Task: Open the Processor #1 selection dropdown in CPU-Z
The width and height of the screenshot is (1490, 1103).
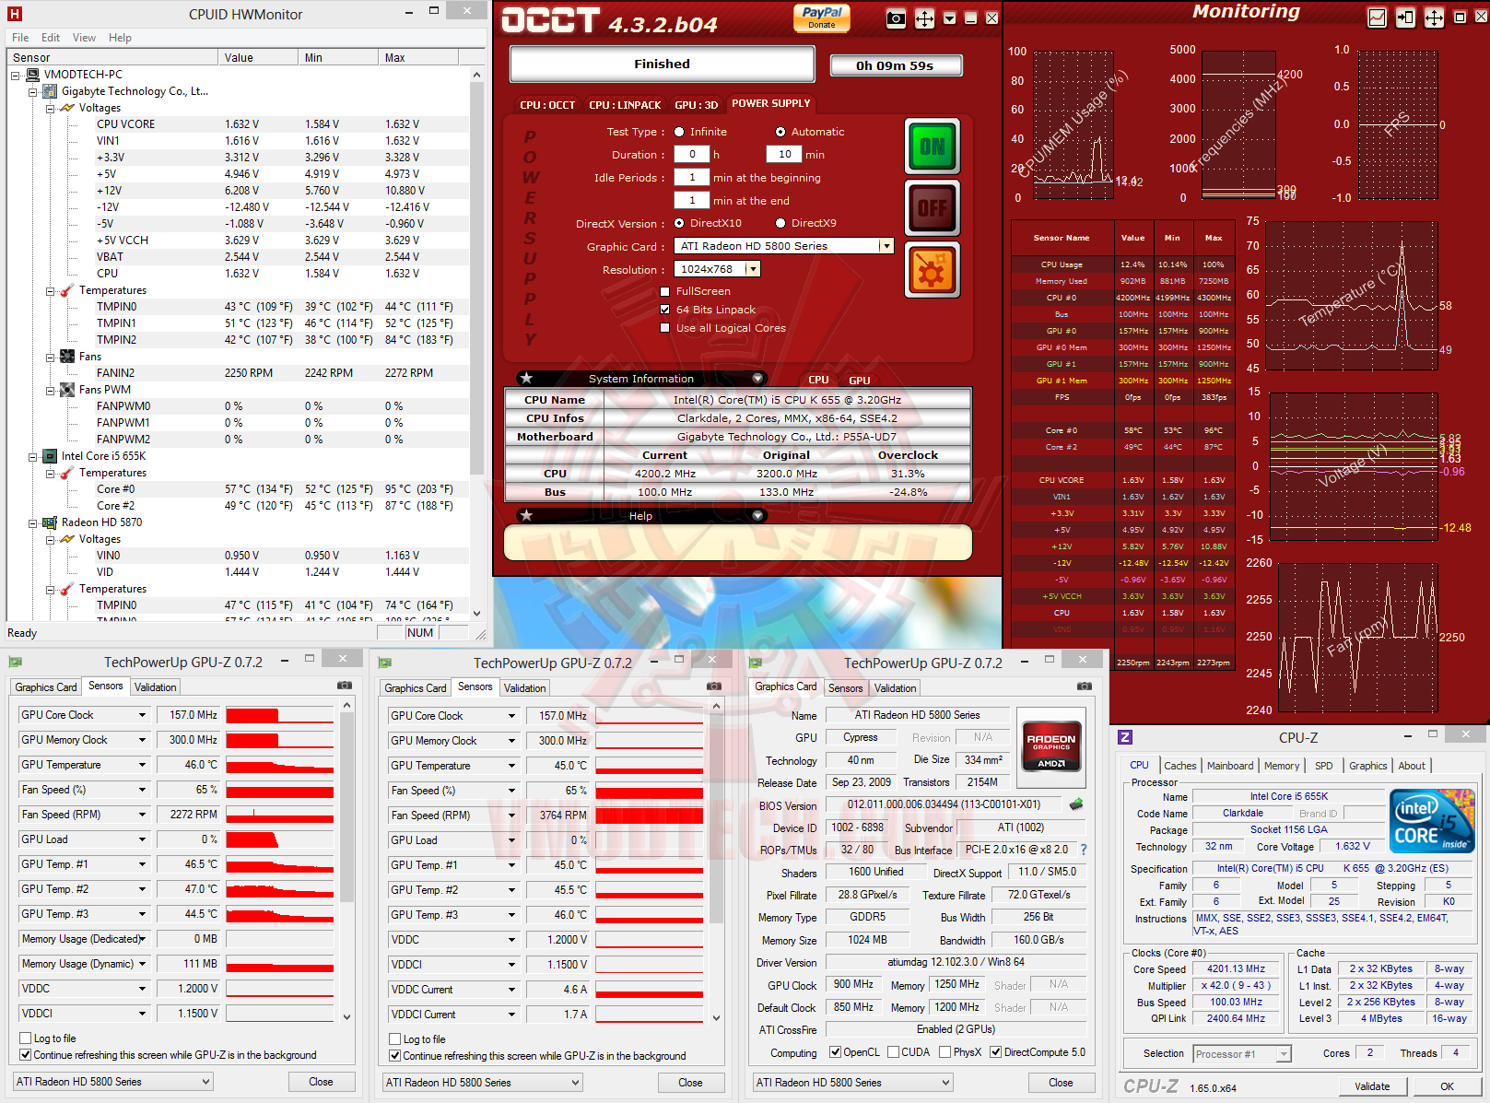Action: pyautogui.click(x=1284, y=1053)
